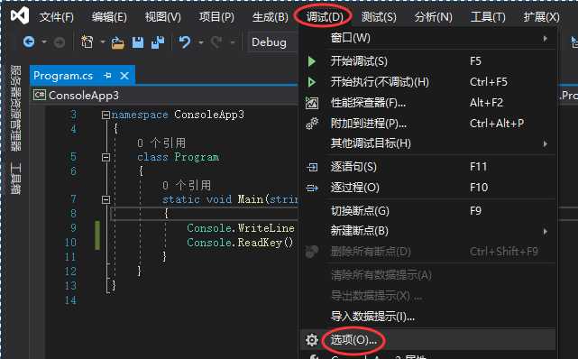Click the C# icon beside ConsoleApp3
This screenshot has height=359, width=578.
(x=40, y=95)
